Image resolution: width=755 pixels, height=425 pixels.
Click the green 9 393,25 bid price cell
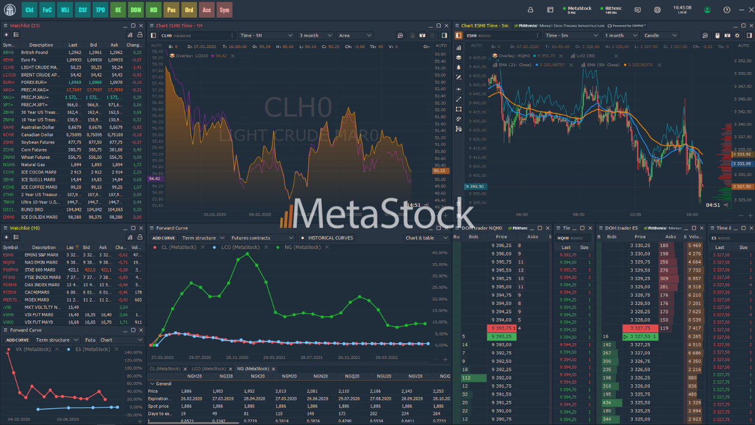coord(502,337)
